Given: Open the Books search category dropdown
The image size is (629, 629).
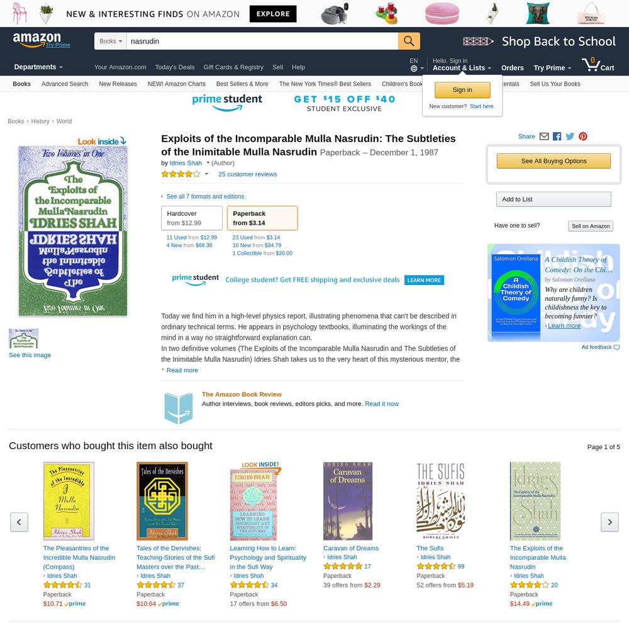Looking at the screenshot, I should pyautogui.click(x=111, y=42).
